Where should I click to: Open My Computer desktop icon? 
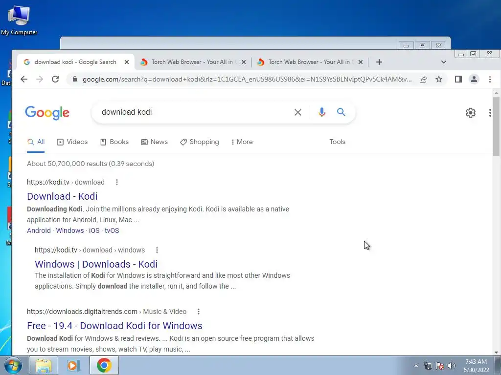click(x=19, y=20)
